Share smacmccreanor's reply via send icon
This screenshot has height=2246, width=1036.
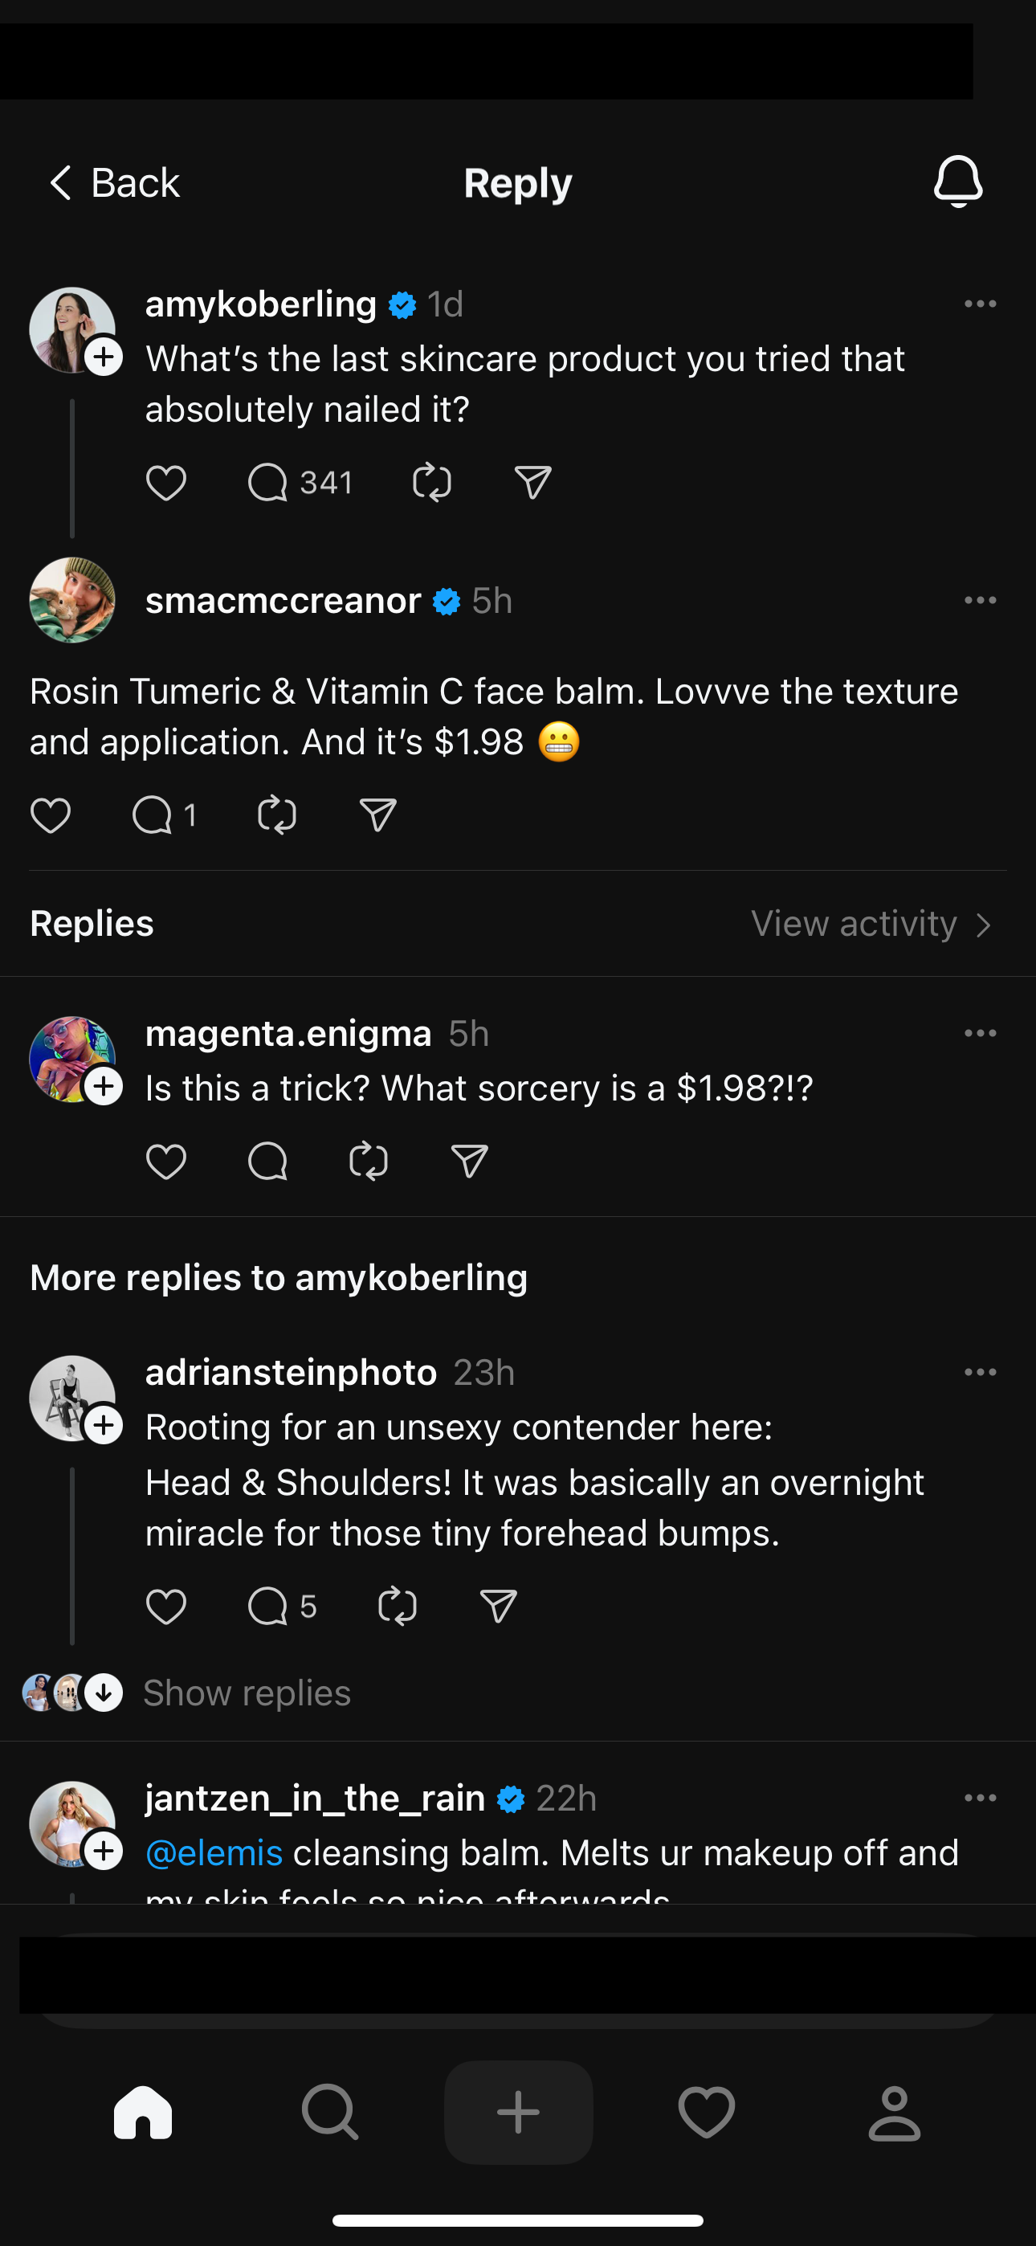[377, 815]
